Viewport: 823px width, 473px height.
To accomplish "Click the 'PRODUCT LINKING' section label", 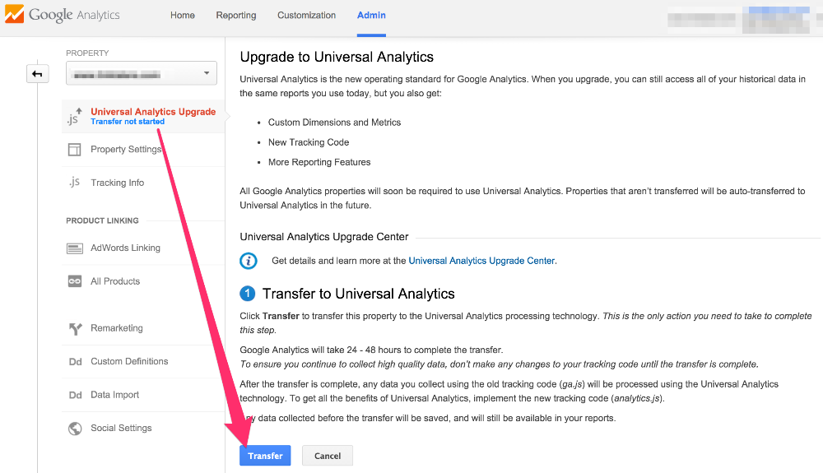I will click(102, 220).
